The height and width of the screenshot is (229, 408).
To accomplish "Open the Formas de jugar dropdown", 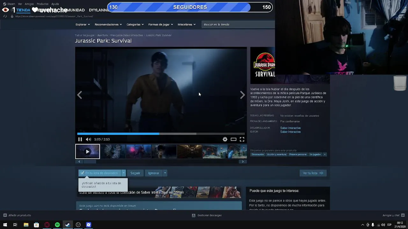I will pyautogui.click(x=161, y=24).
